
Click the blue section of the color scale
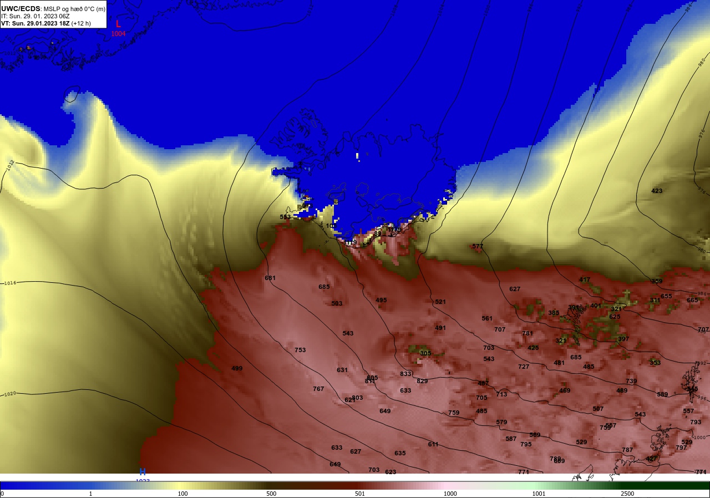[44, 486]
